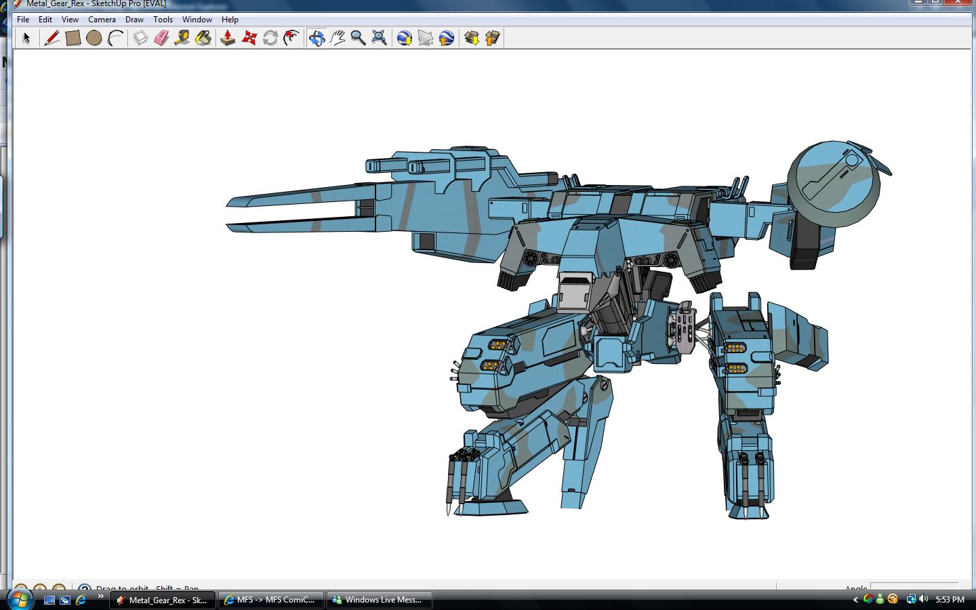This screenshot has height=610, width=976.
Task: Open the Tools menu
Action: [x=163, y=20]
